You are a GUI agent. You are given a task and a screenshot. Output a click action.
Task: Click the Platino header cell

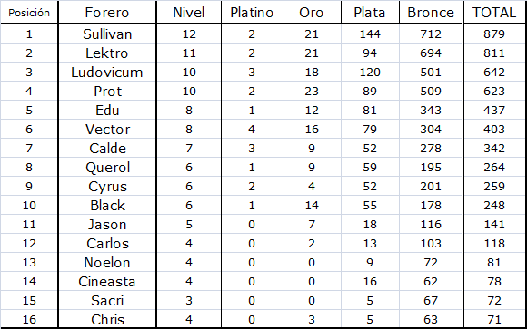point(252,13)
